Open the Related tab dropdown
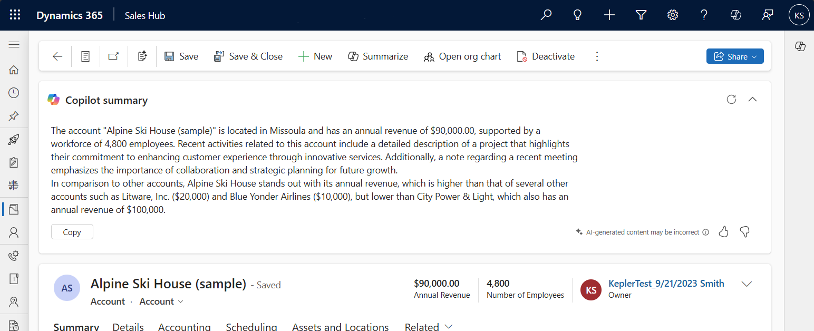Image resolution: width=814 pixels, height=331 pixels. tap(429, 327)
